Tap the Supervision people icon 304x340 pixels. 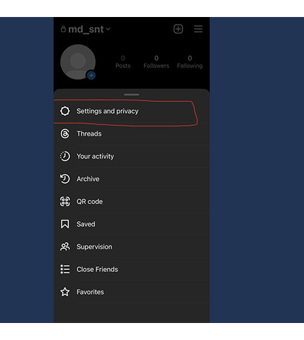point(65,247)
